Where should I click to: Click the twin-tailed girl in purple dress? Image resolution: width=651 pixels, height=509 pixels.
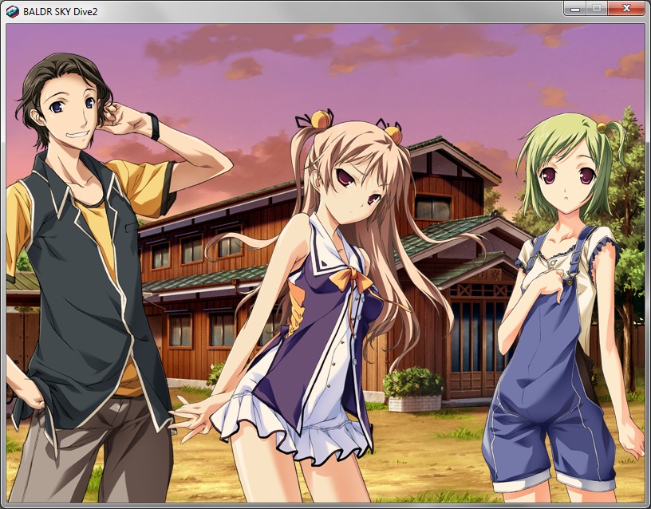(328, 307)
